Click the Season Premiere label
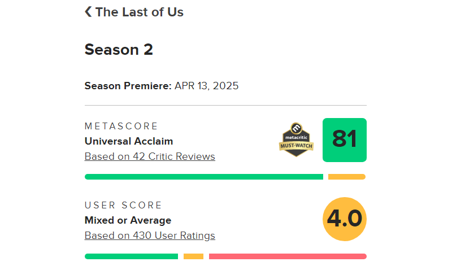Image resolution: width=452 pixels, height=266 pixels. pyautogui.click(x=128, y=86)
